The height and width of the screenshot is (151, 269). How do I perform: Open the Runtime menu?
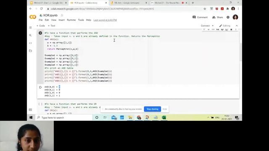pos(71,20)
